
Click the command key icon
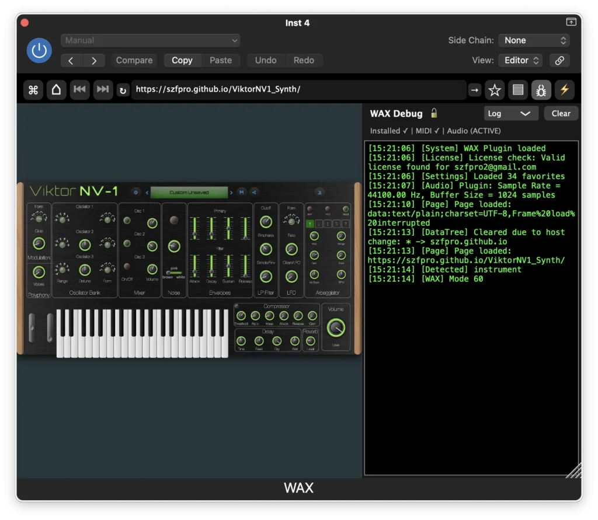tap(33, 90)
